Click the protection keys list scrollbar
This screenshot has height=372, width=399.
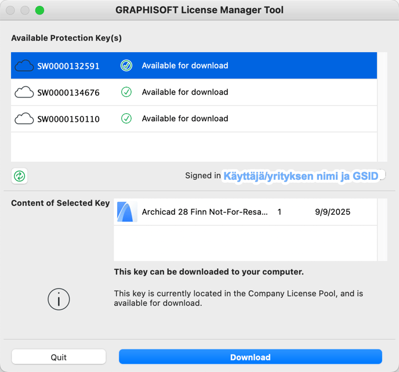pyautogui.click(x=382, y=107)
